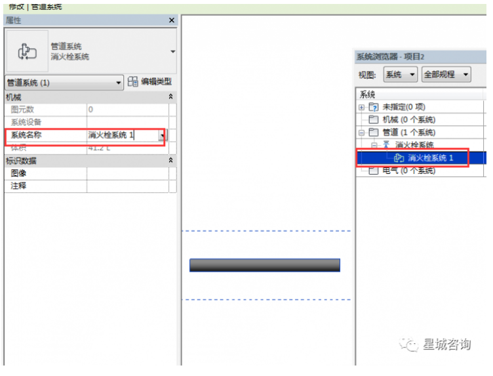This screenshot has height=376, width=493.
Task: Collapse the 标识数据 properties section
Action: tap(171, 161)
